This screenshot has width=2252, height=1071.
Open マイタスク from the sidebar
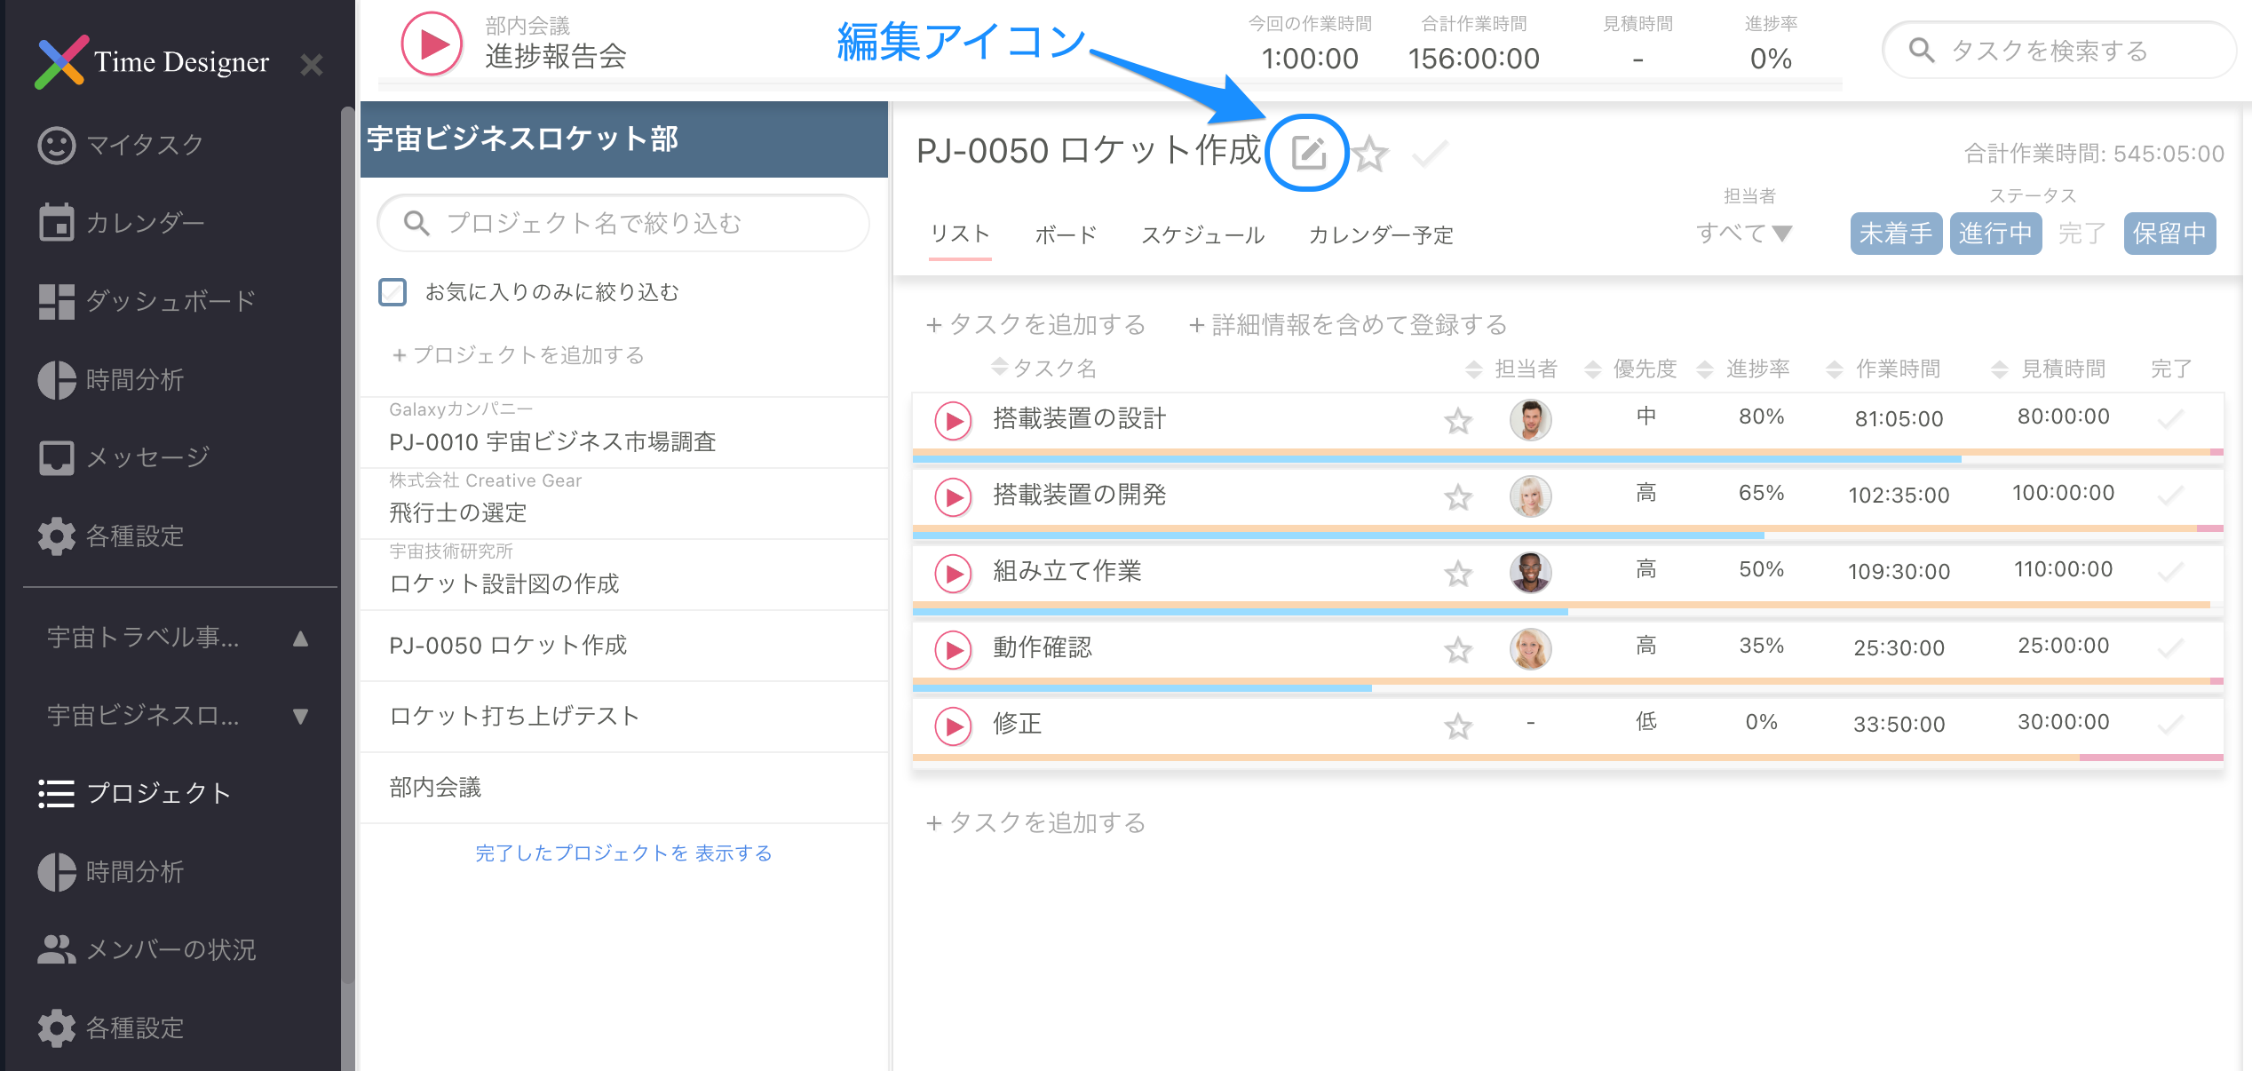(142, 144)
